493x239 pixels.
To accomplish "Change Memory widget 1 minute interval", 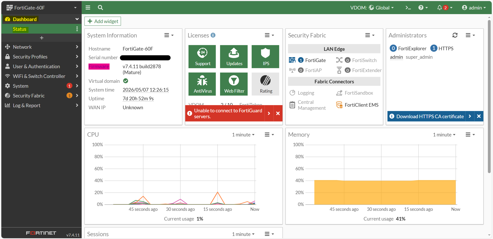I will (x=444, y=135).
